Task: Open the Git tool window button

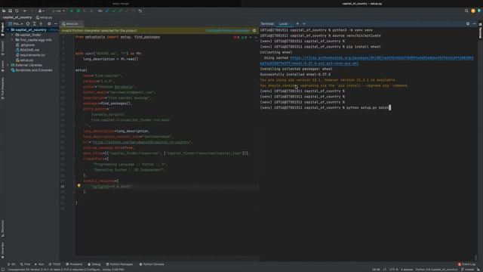Action: tap(11, 264)
